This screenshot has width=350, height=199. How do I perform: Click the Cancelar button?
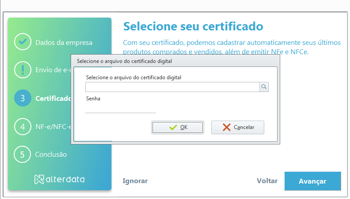238,127
